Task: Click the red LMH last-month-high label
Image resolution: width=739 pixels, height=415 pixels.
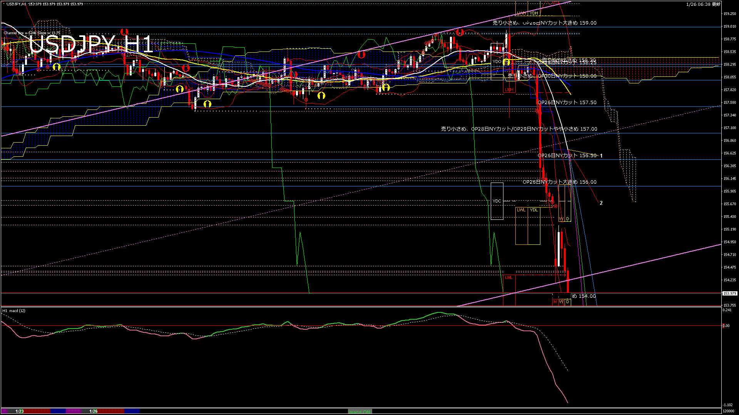Action: click(x=509, y=90)
